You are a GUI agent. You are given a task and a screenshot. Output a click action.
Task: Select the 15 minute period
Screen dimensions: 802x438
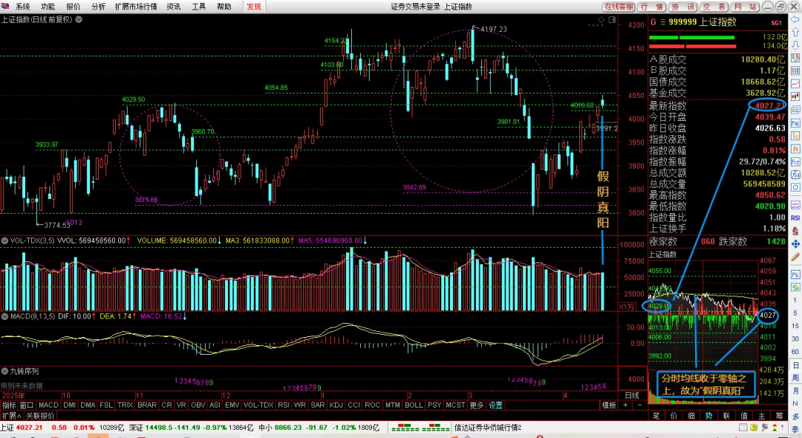pyautogui.click(x=795, y=326)
